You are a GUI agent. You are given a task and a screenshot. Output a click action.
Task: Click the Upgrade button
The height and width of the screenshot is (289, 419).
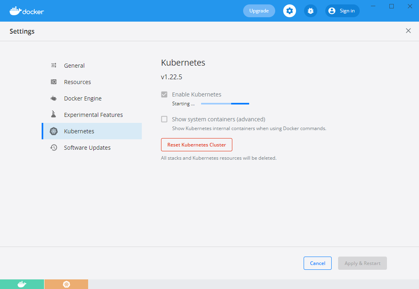(x=259, y=11)
